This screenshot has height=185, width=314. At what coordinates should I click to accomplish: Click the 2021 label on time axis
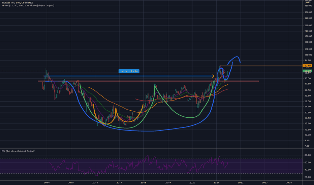click(216, 182)
